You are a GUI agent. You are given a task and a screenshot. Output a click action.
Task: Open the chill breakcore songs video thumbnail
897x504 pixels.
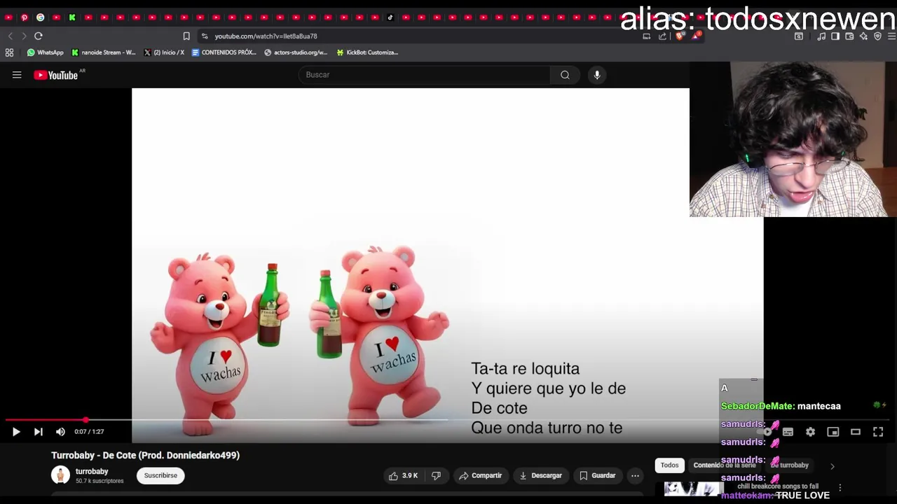(x=693, y=490)
